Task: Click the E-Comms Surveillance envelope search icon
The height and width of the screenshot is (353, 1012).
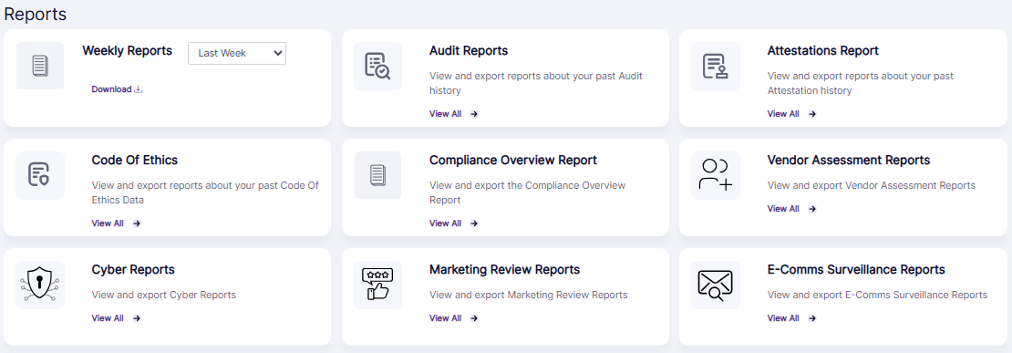Action: [x=715, y=285]
